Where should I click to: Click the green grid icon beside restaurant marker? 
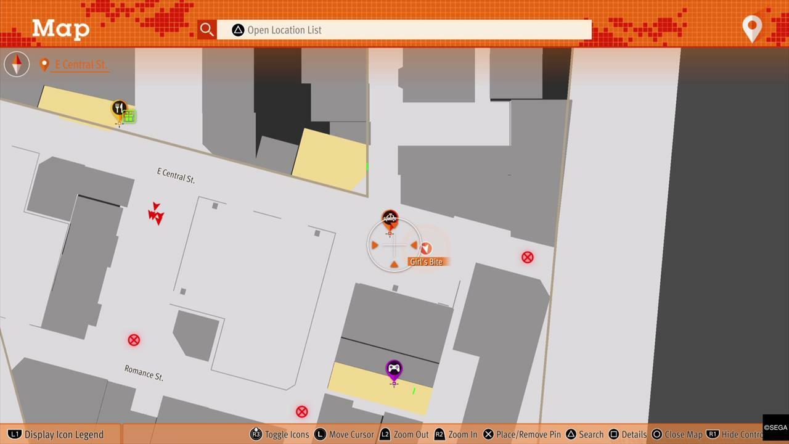(129, 116)
